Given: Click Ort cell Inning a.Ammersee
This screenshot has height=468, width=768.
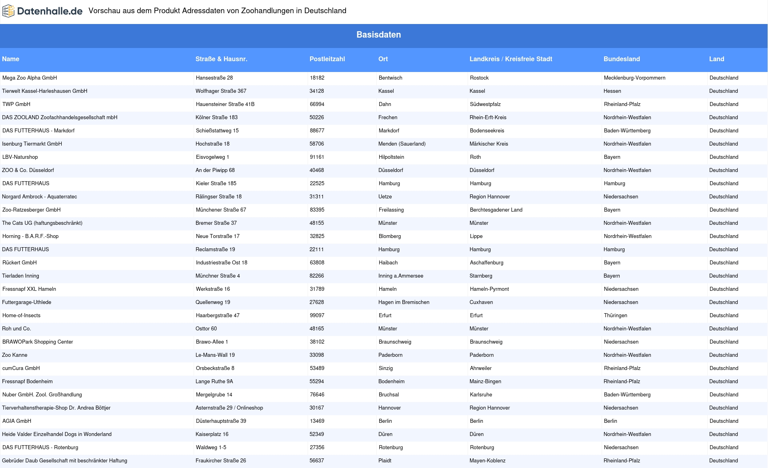Looking at the screenshot, I should (x=401, y=276).
